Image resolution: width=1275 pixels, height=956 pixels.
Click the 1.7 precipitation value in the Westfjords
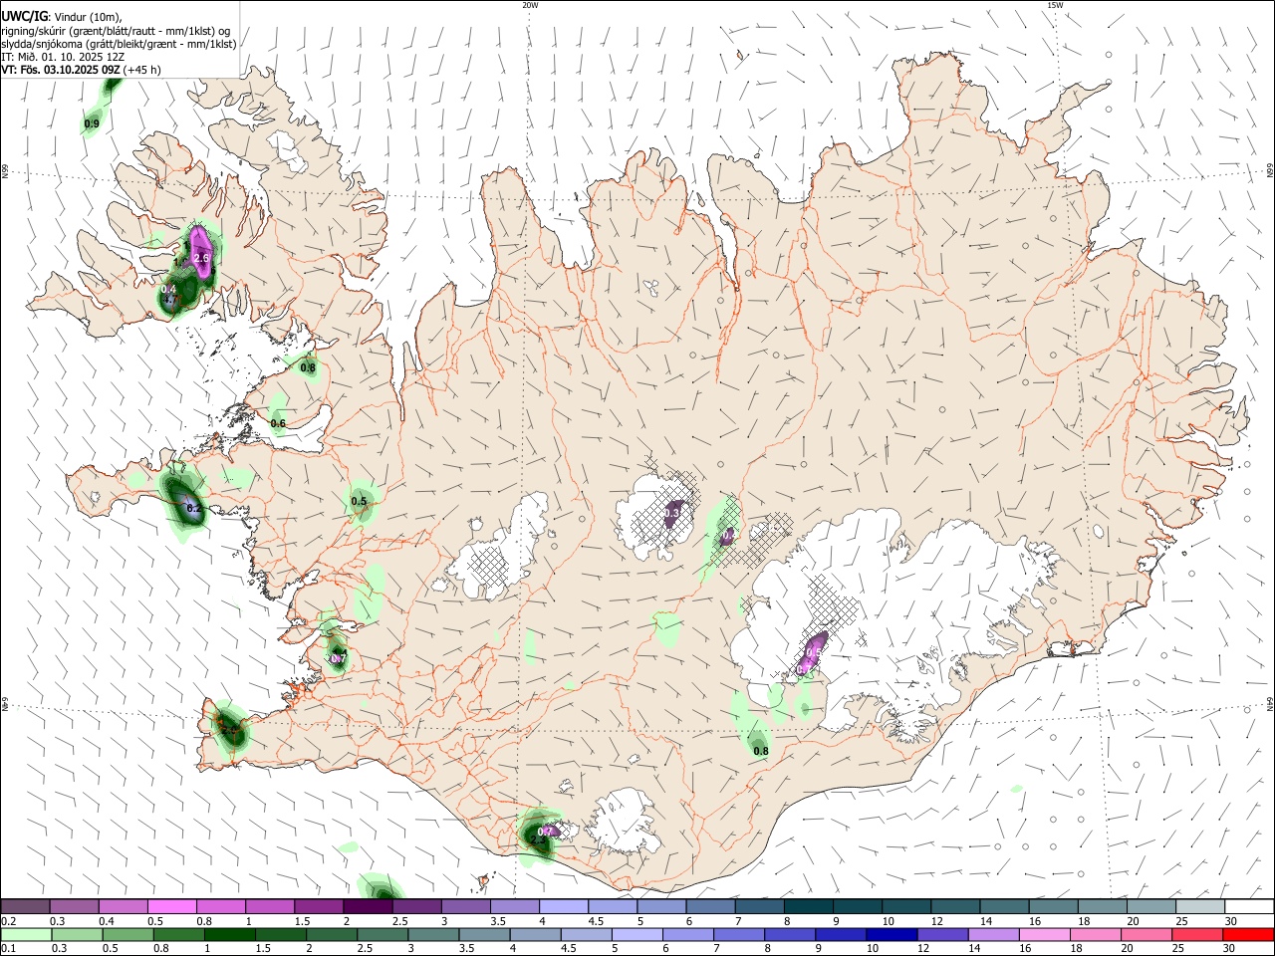click(x=169, y=300)
